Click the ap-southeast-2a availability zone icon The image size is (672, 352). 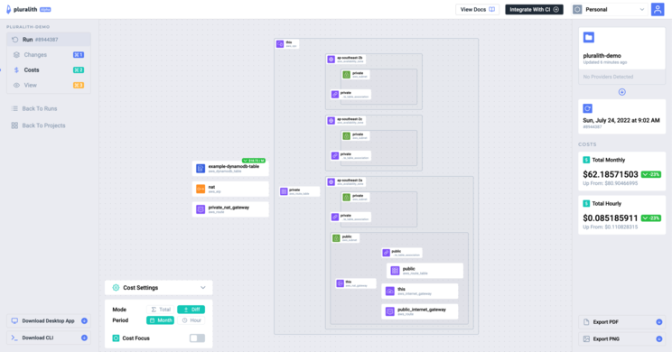pos(331,182)
